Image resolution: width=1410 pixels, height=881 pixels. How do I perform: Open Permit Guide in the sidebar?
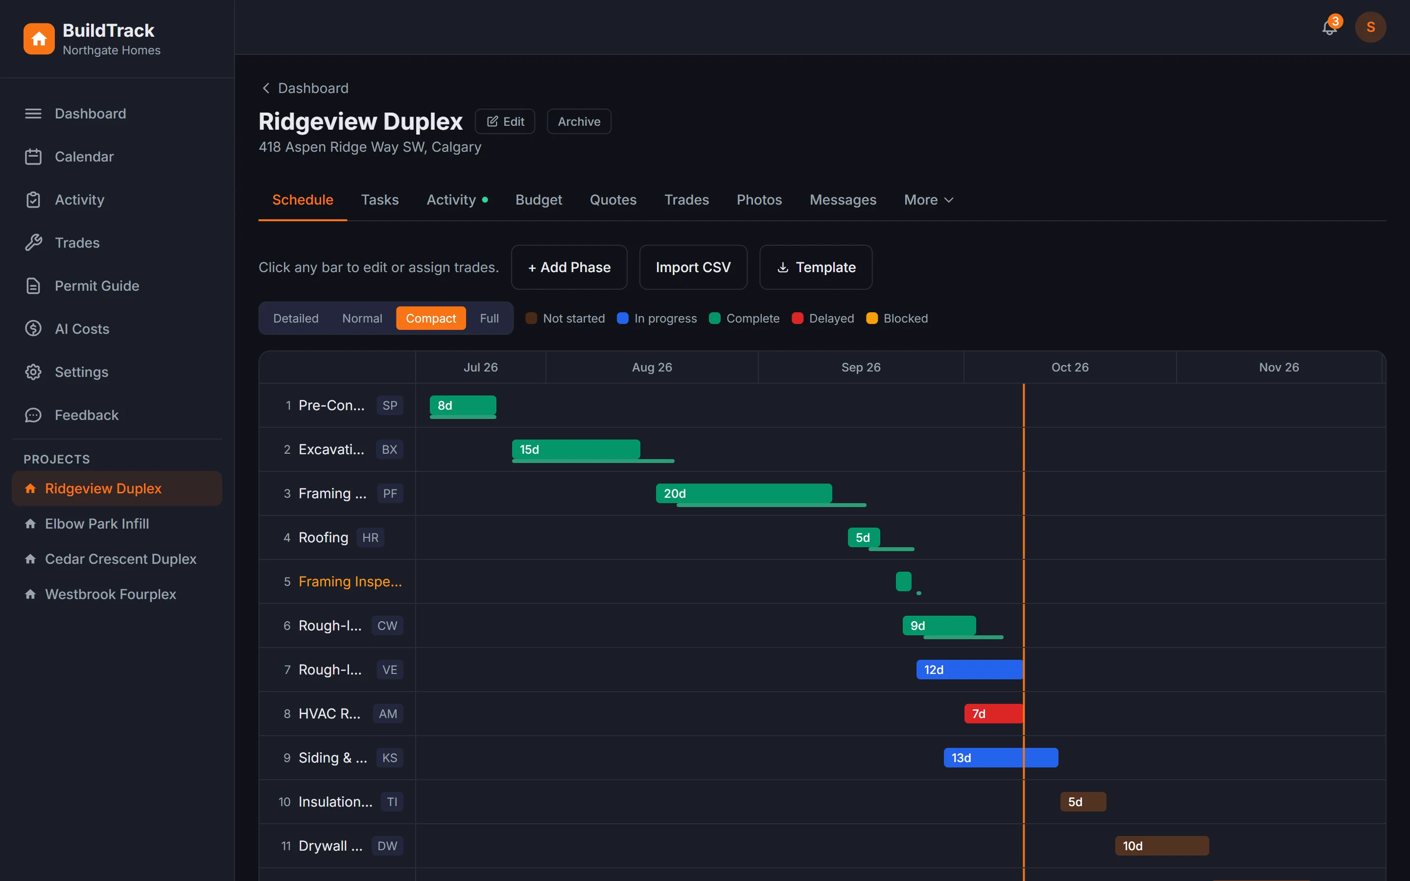coord(117,286)
